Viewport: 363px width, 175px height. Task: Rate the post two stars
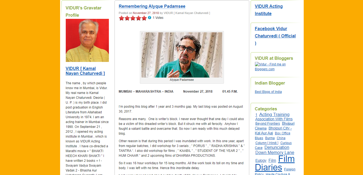tap(127, 18)
